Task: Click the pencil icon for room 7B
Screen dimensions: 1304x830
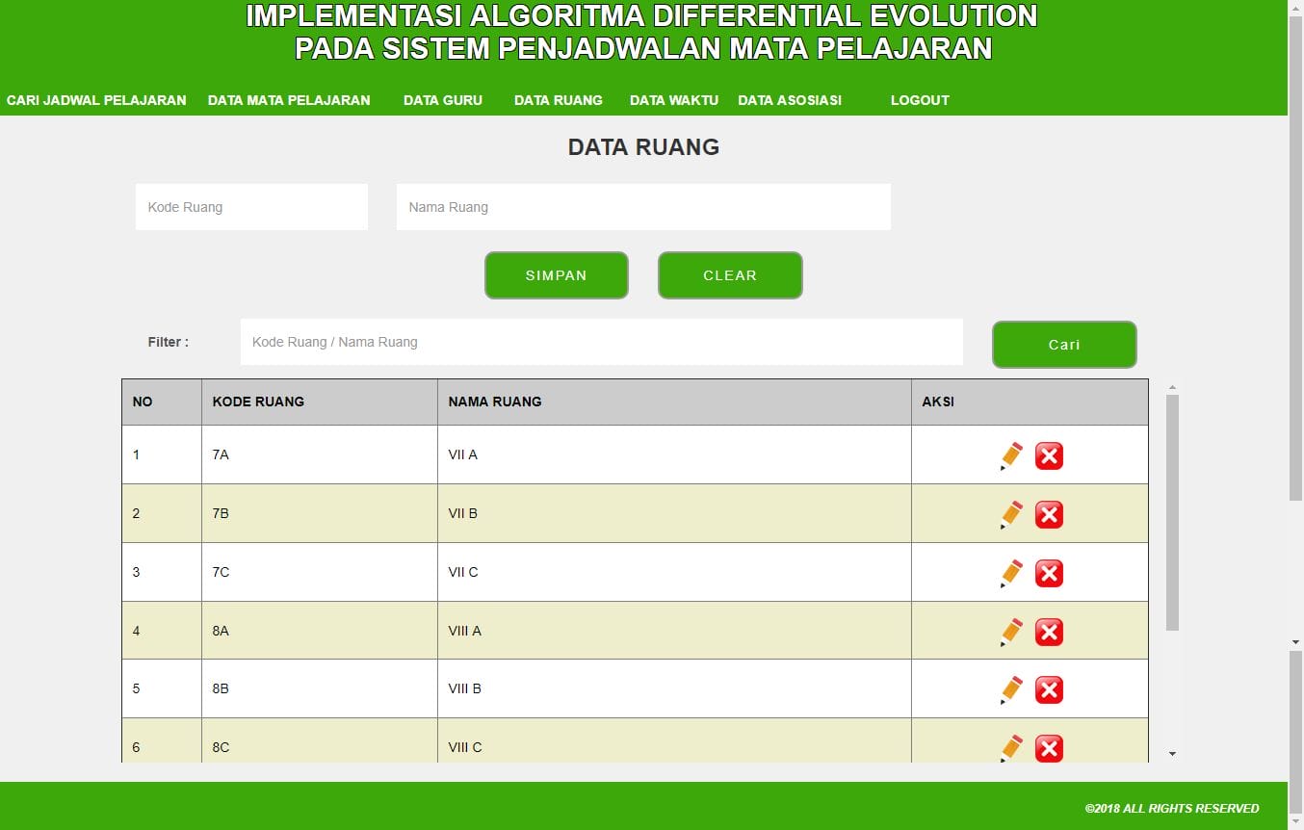Action: [1011, 514]
